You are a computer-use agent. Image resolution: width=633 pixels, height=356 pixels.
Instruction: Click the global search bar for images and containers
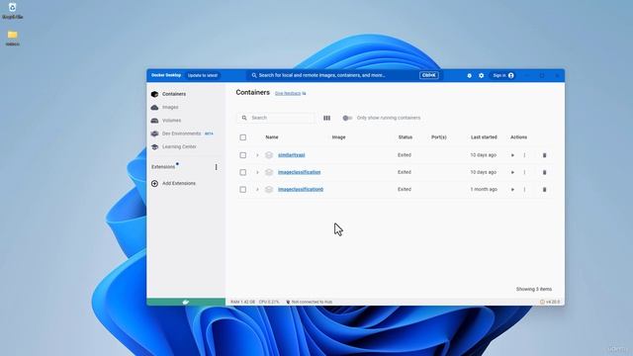(x=343, y=75)
